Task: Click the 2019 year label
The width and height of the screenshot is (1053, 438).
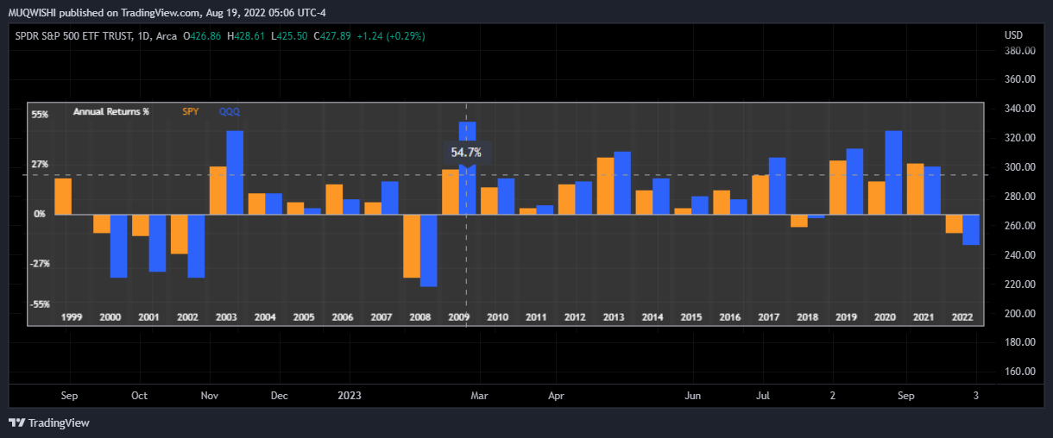Action: [x=847, y=317]
